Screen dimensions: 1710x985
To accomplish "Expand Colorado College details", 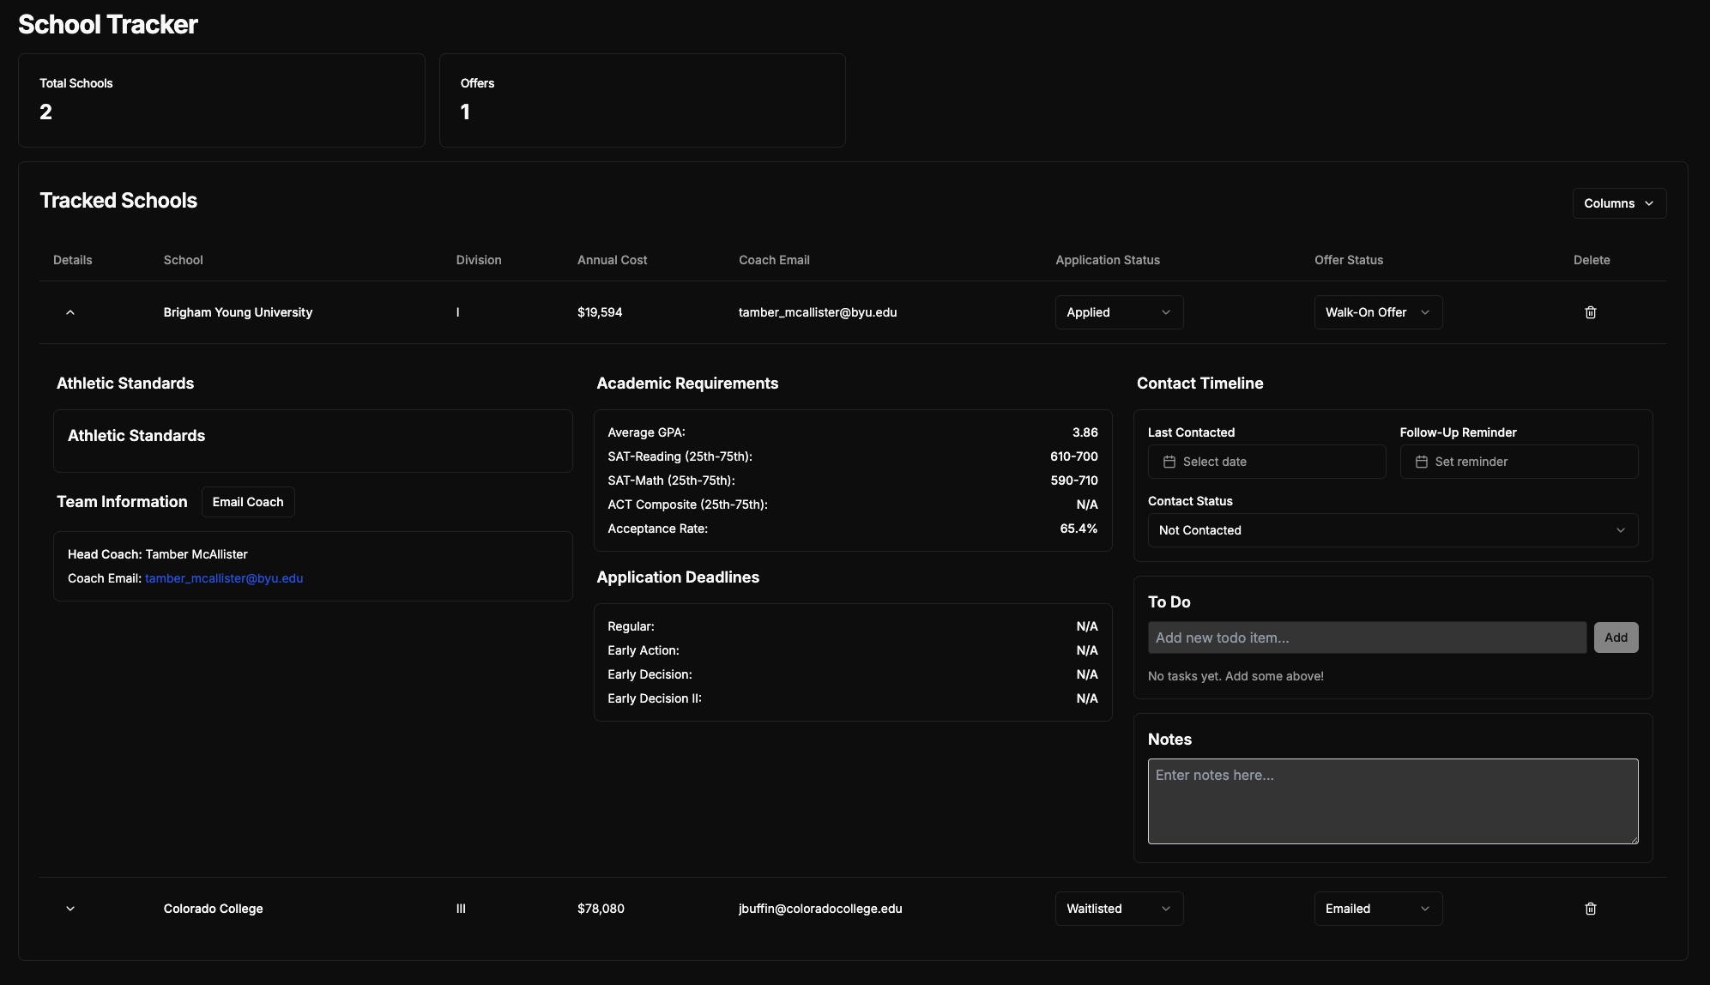I will tap(70, 909).
